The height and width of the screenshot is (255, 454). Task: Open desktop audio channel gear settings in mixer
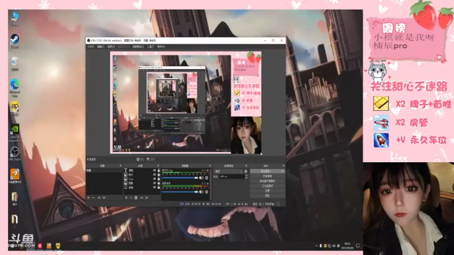207,192
